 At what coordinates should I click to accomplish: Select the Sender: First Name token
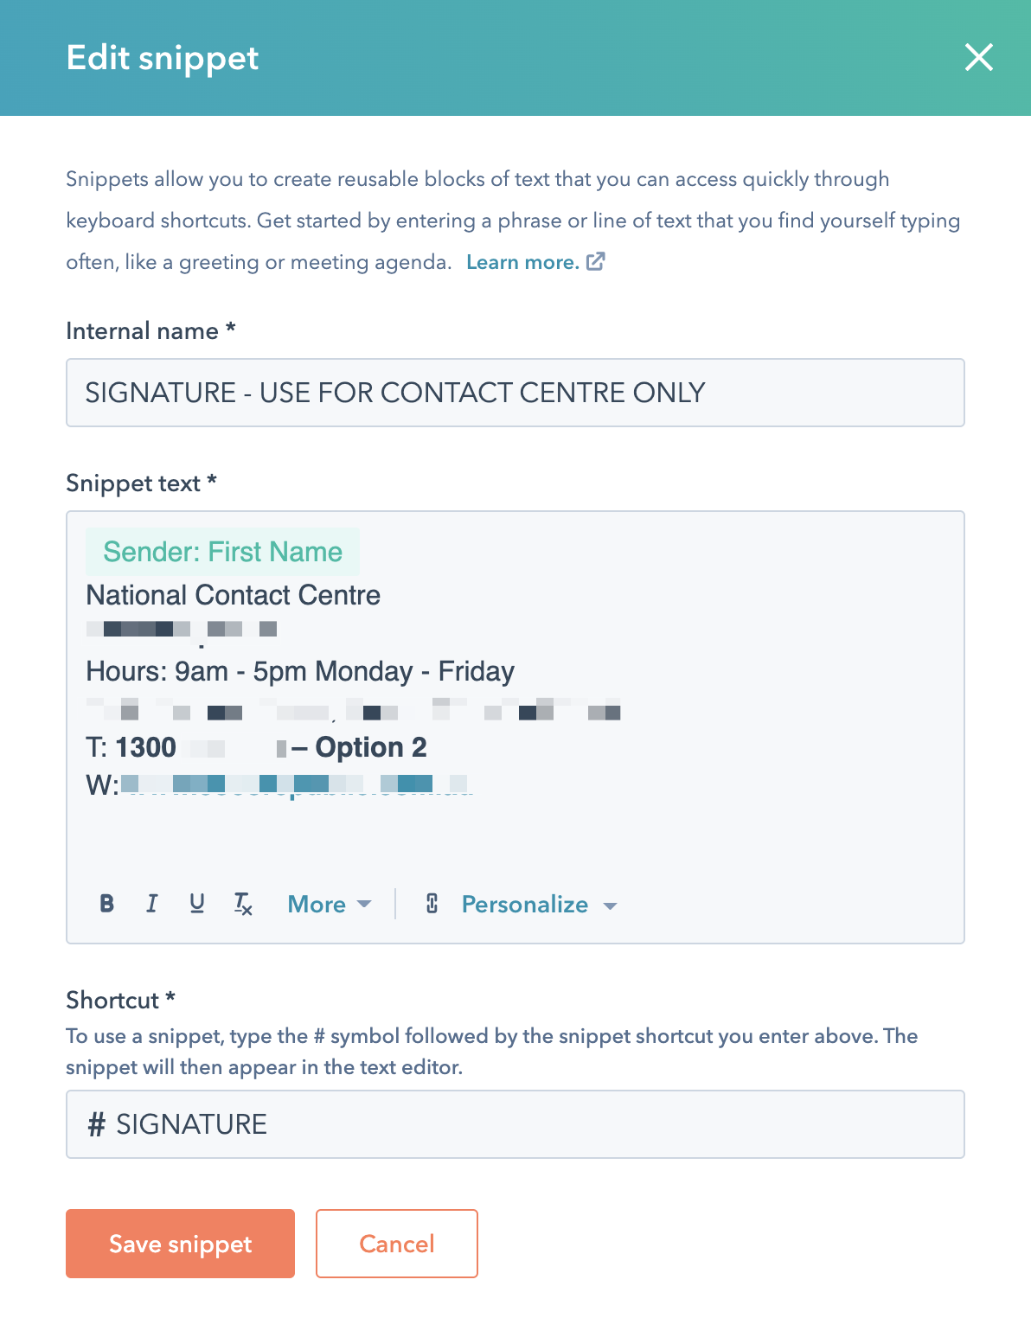coord(223,552)
